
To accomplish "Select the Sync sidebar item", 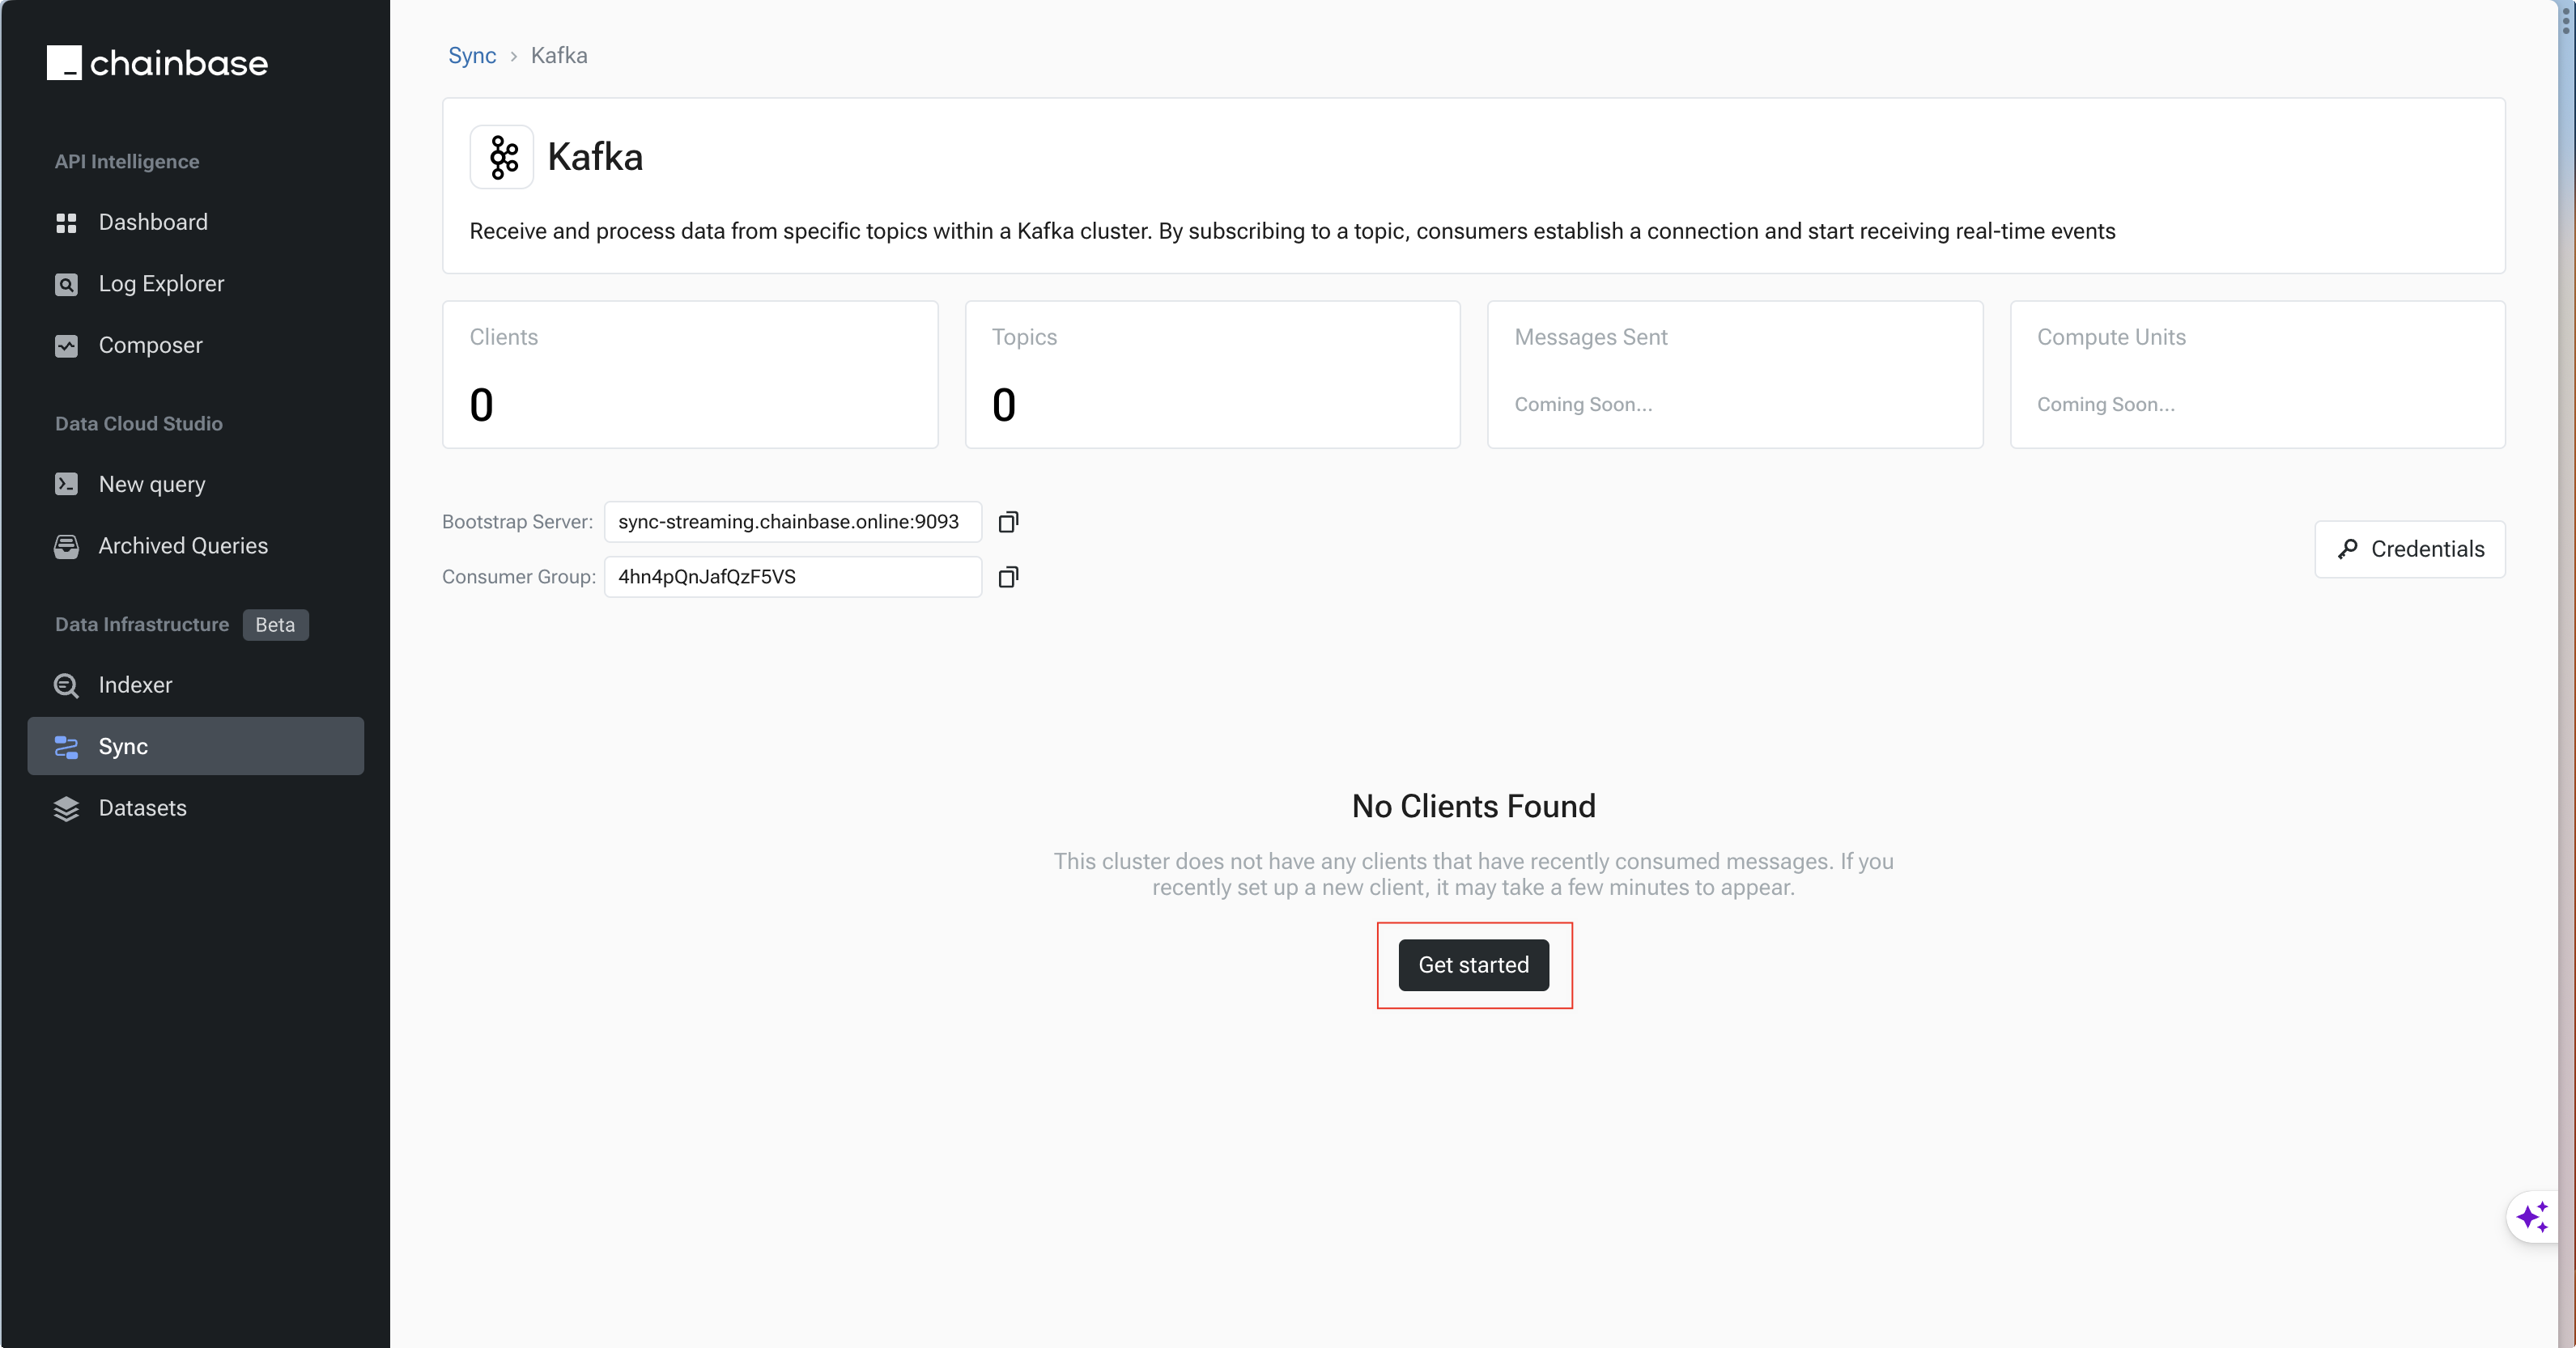I will 196,747.
